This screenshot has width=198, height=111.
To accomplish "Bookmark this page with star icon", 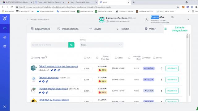I will (x=178, y=7).
